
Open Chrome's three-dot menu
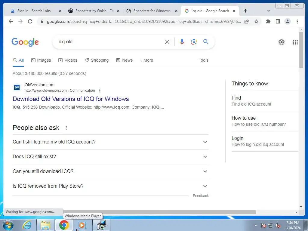click(297, 21)
